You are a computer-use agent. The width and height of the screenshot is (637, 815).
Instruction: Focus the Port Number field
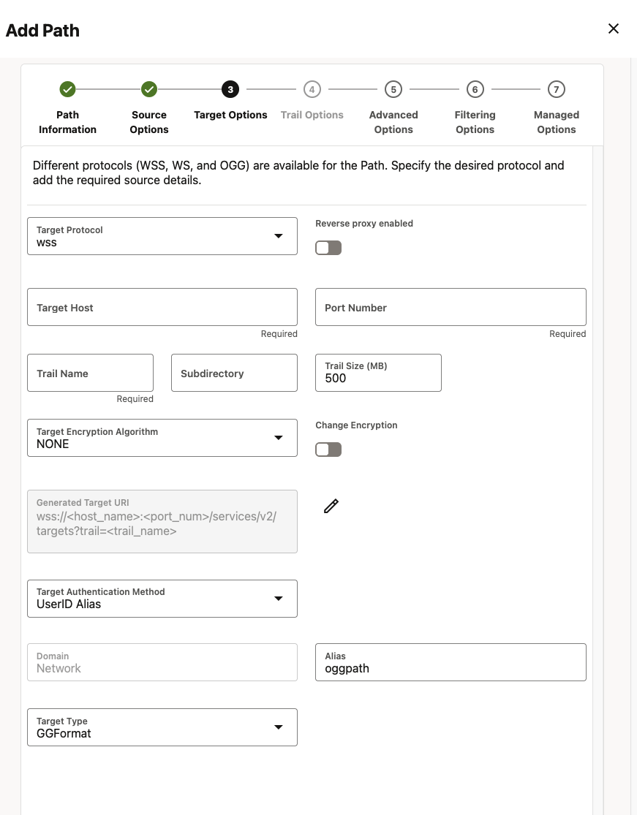pyautogui.click(x=451, y=307)
